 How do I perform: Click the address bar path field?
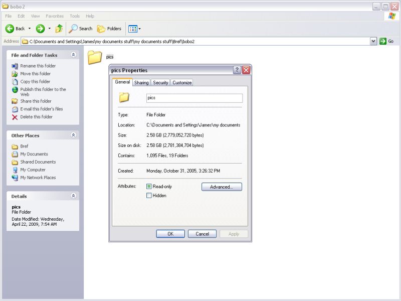pos(195,41)
